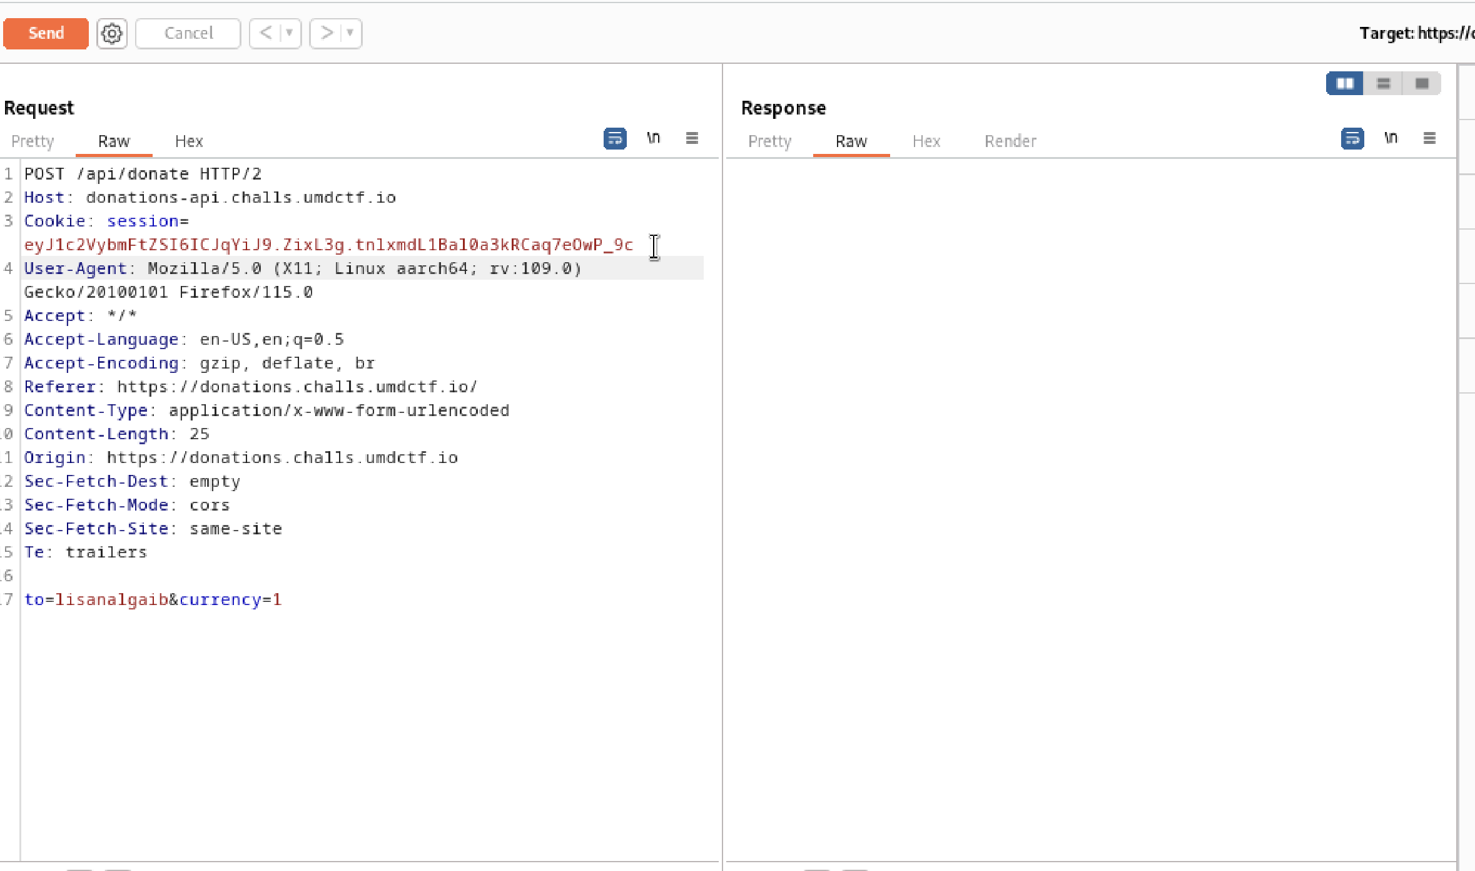Click the Accept: */* header line

tap(80, 316)
